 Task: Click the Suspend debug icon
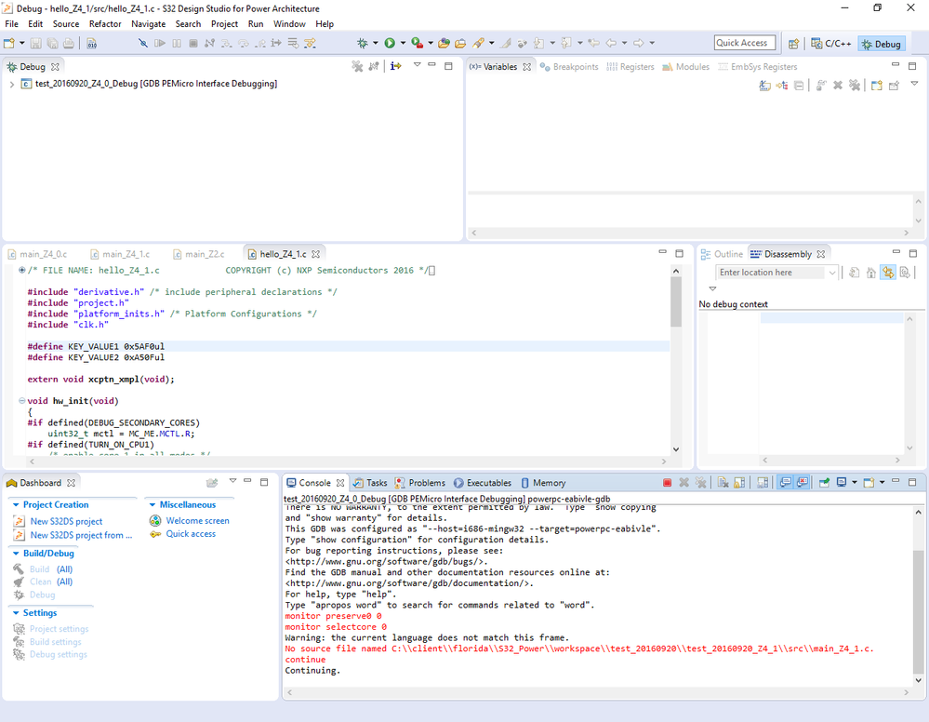pyautogui.click(x=177, y=44)
